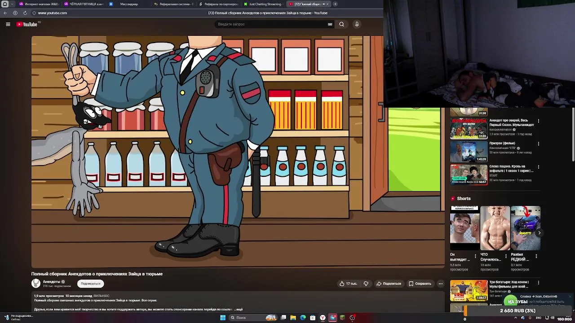Click the page vertical scrollbar

pos(573,135)
